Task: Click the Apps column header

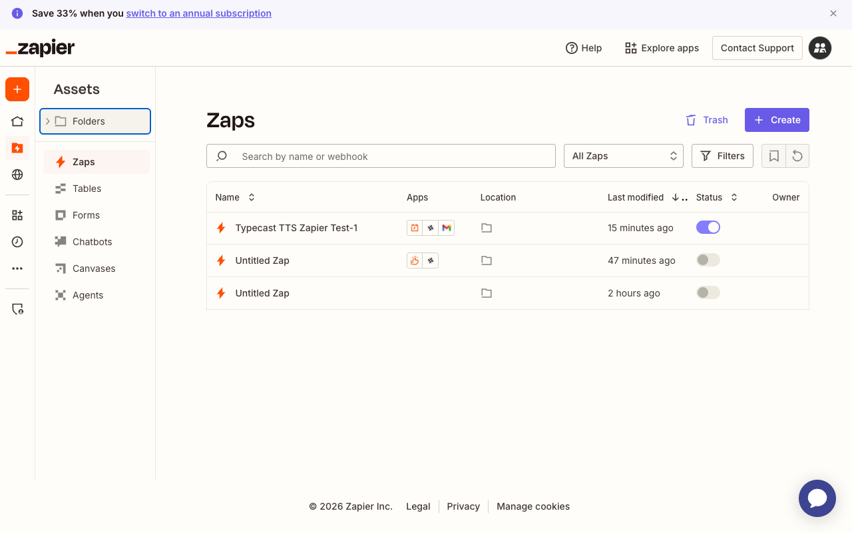Action: click(417, 197)
